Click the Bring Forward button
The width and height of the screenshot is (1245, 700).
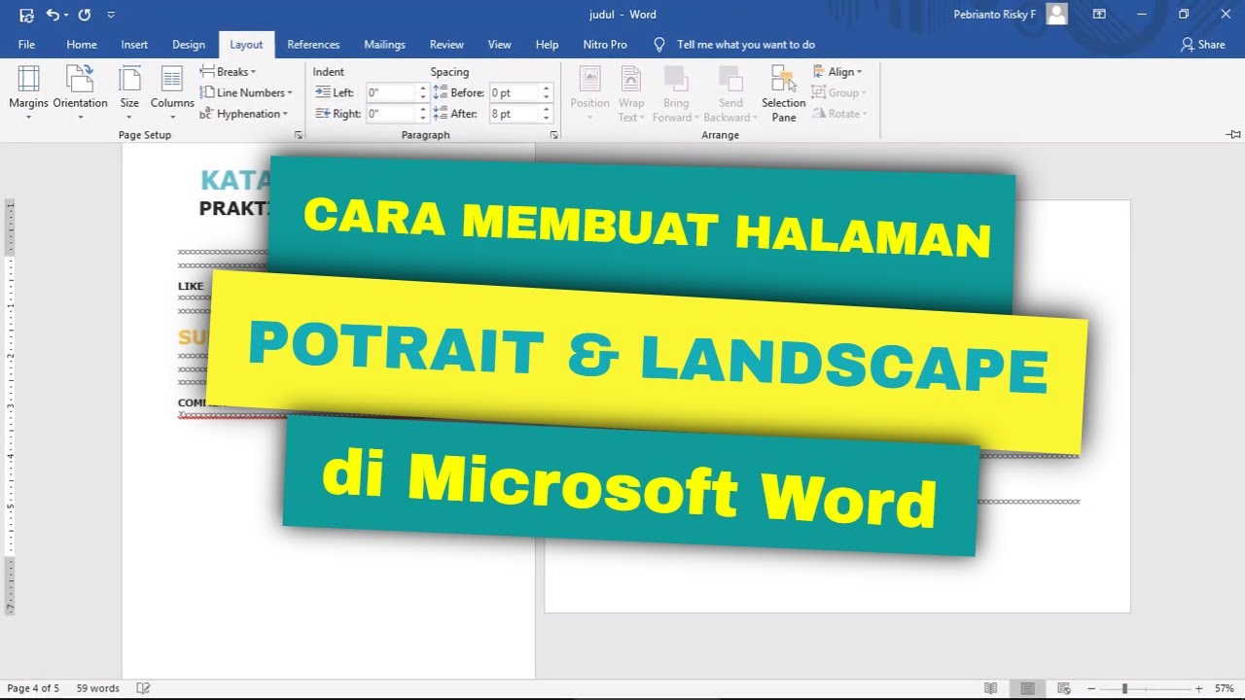pos(676,93)
